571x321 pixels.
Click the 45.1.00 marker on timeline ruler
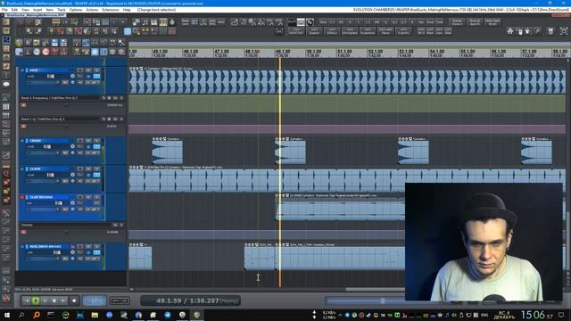pos(160,52)
